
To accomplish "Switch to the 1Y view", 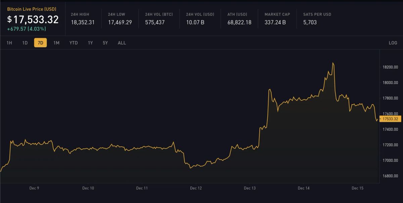I will click(x=90, y=43).
